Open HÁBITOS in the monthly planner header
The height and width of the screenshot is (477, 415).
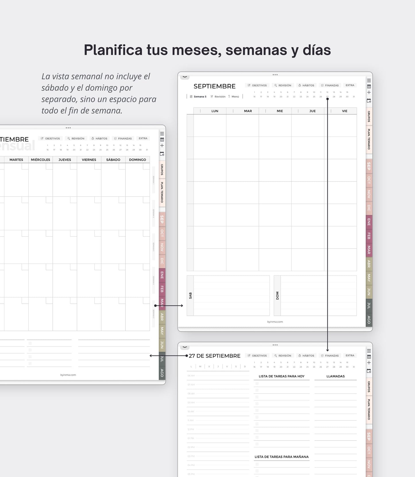point(99,139)
